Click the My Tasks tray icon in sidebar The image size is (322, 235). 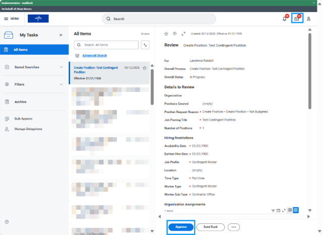point(9,35)
